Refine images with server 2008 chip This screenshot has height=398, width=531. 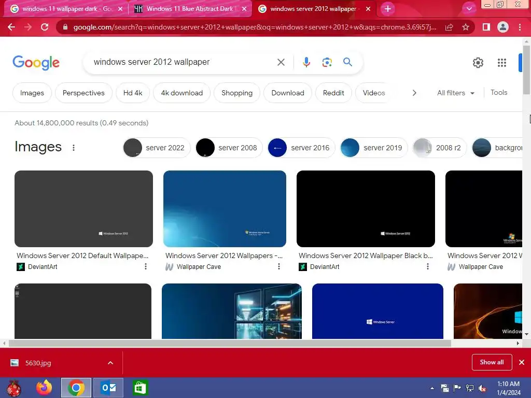(229, 148)
